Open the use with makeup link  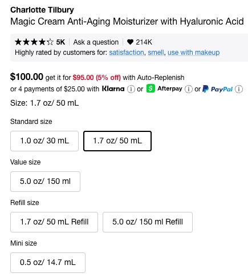[194, 53]
